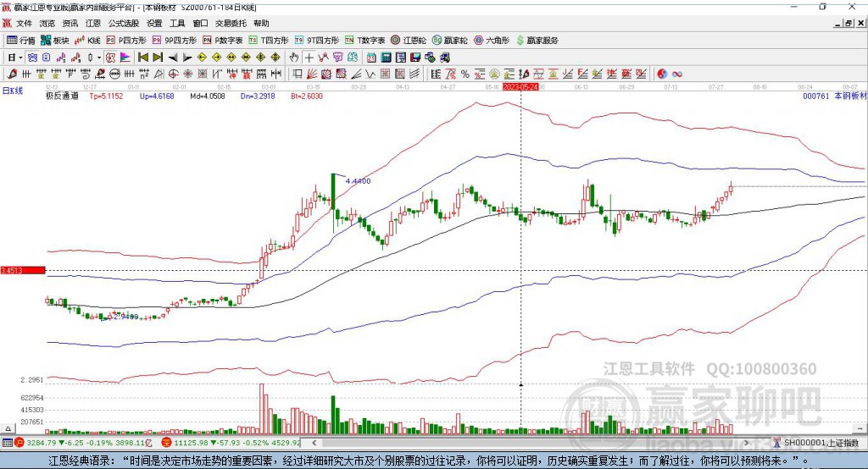Click the K线 toolbar button
Screen dimensions: 868x469
tap(87, 41)
